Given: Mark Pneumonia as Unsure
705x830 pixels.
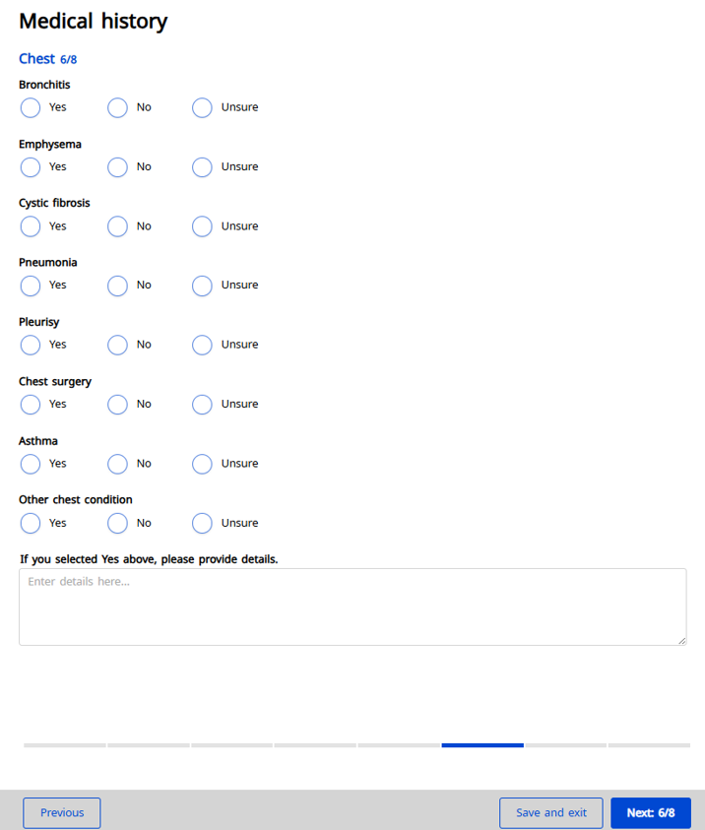Looking at the screenshot, I should tap(202, 286).
